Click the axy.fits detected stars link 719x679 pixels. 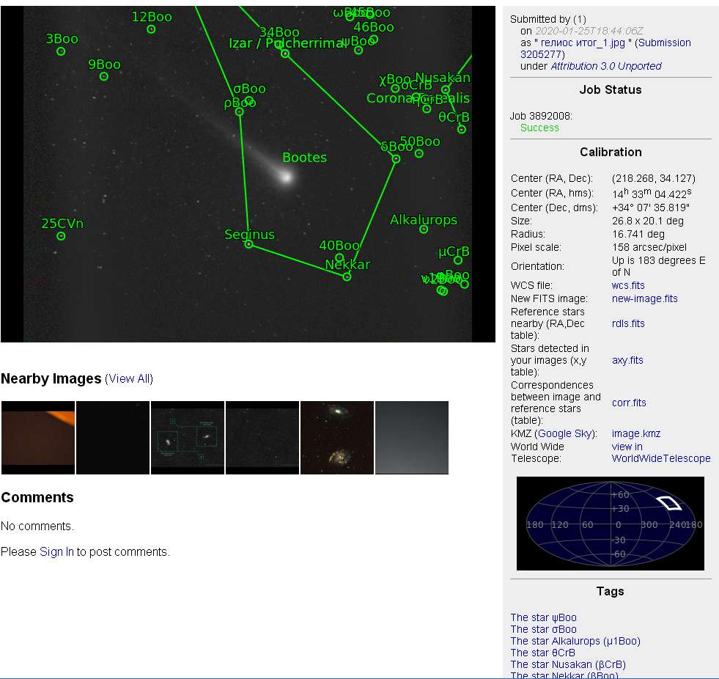click(x=627, y=360)
